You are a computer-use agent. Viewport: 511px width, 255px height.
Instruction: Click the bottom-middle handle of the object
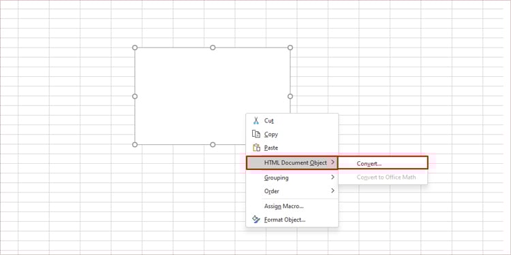(213, 144)
